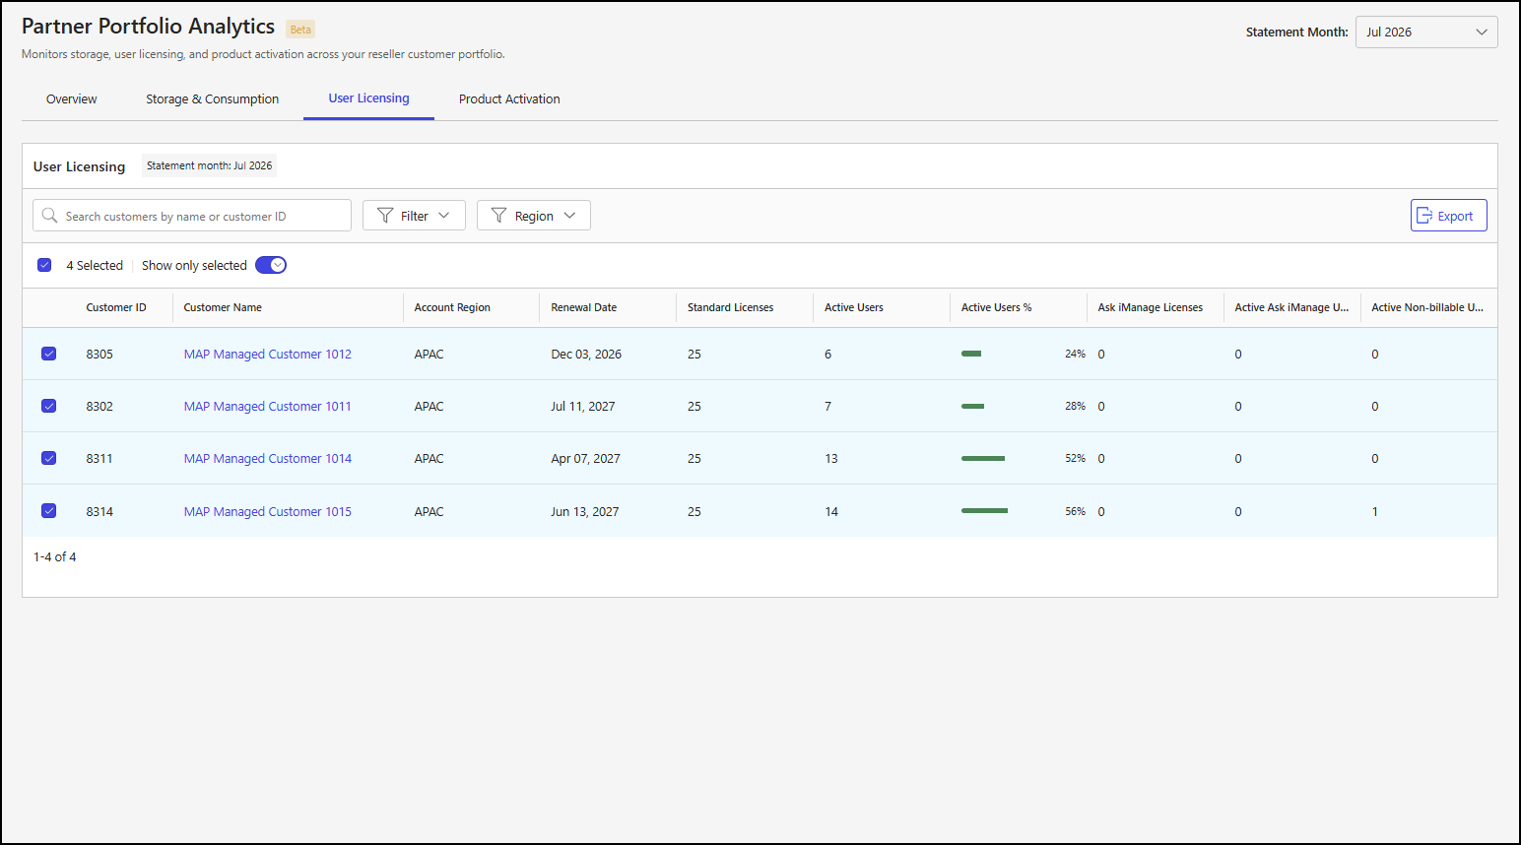Expand the Filter dropdown chevron
Image resolution: width=1521 pixels, height=845 pixels.
click(x=444, y=216)
